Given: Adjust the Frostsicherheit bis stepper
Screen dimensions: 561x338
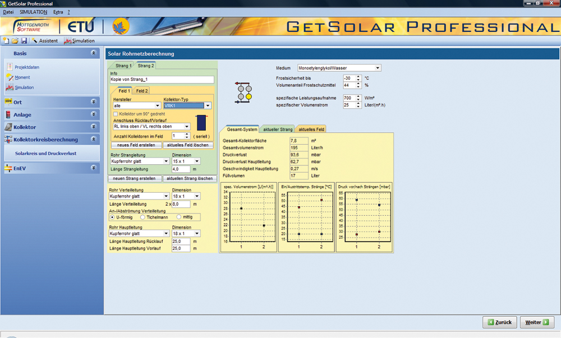Looking at the screenshot, I should point(358,78).
